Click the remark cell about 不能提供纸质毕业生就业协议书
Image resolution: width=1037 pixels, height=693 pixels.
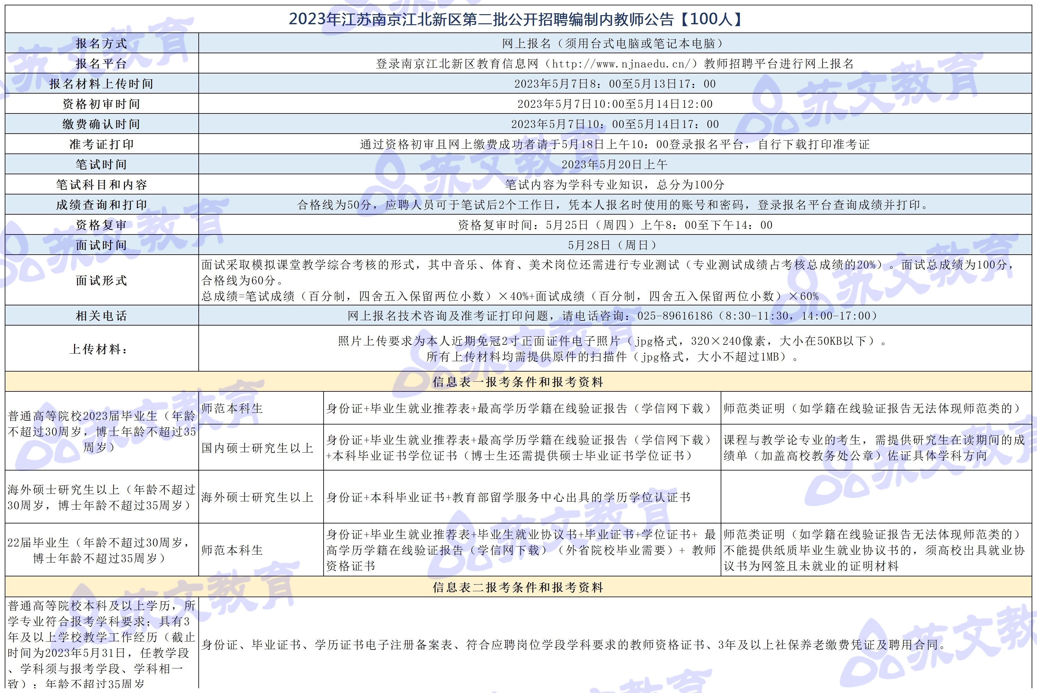[x=876, y=550]
